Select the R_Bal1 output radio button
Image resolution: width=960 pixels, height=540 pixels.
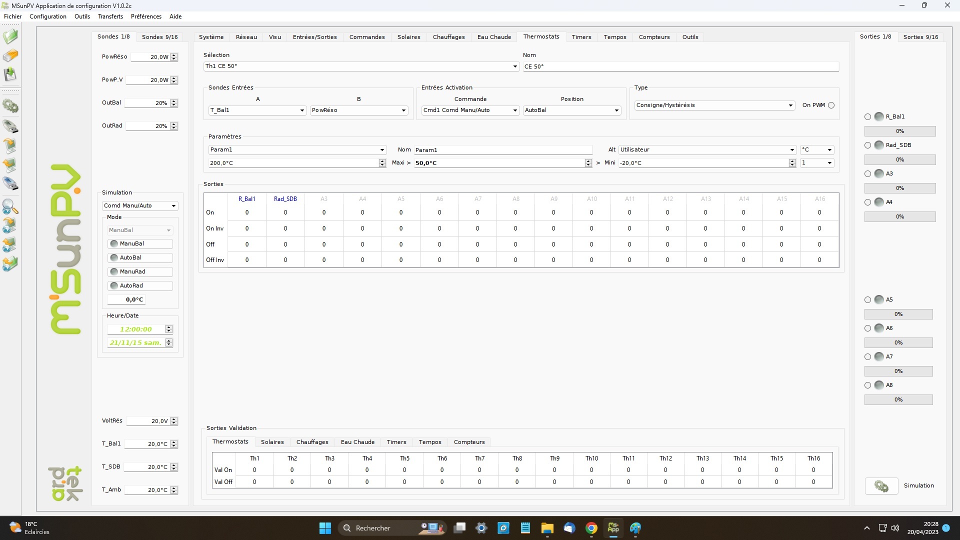pos(867,116)
